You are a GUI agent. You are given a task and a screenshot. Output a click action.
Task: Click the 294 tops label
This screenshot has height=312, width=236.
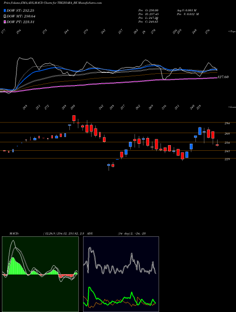18,32
